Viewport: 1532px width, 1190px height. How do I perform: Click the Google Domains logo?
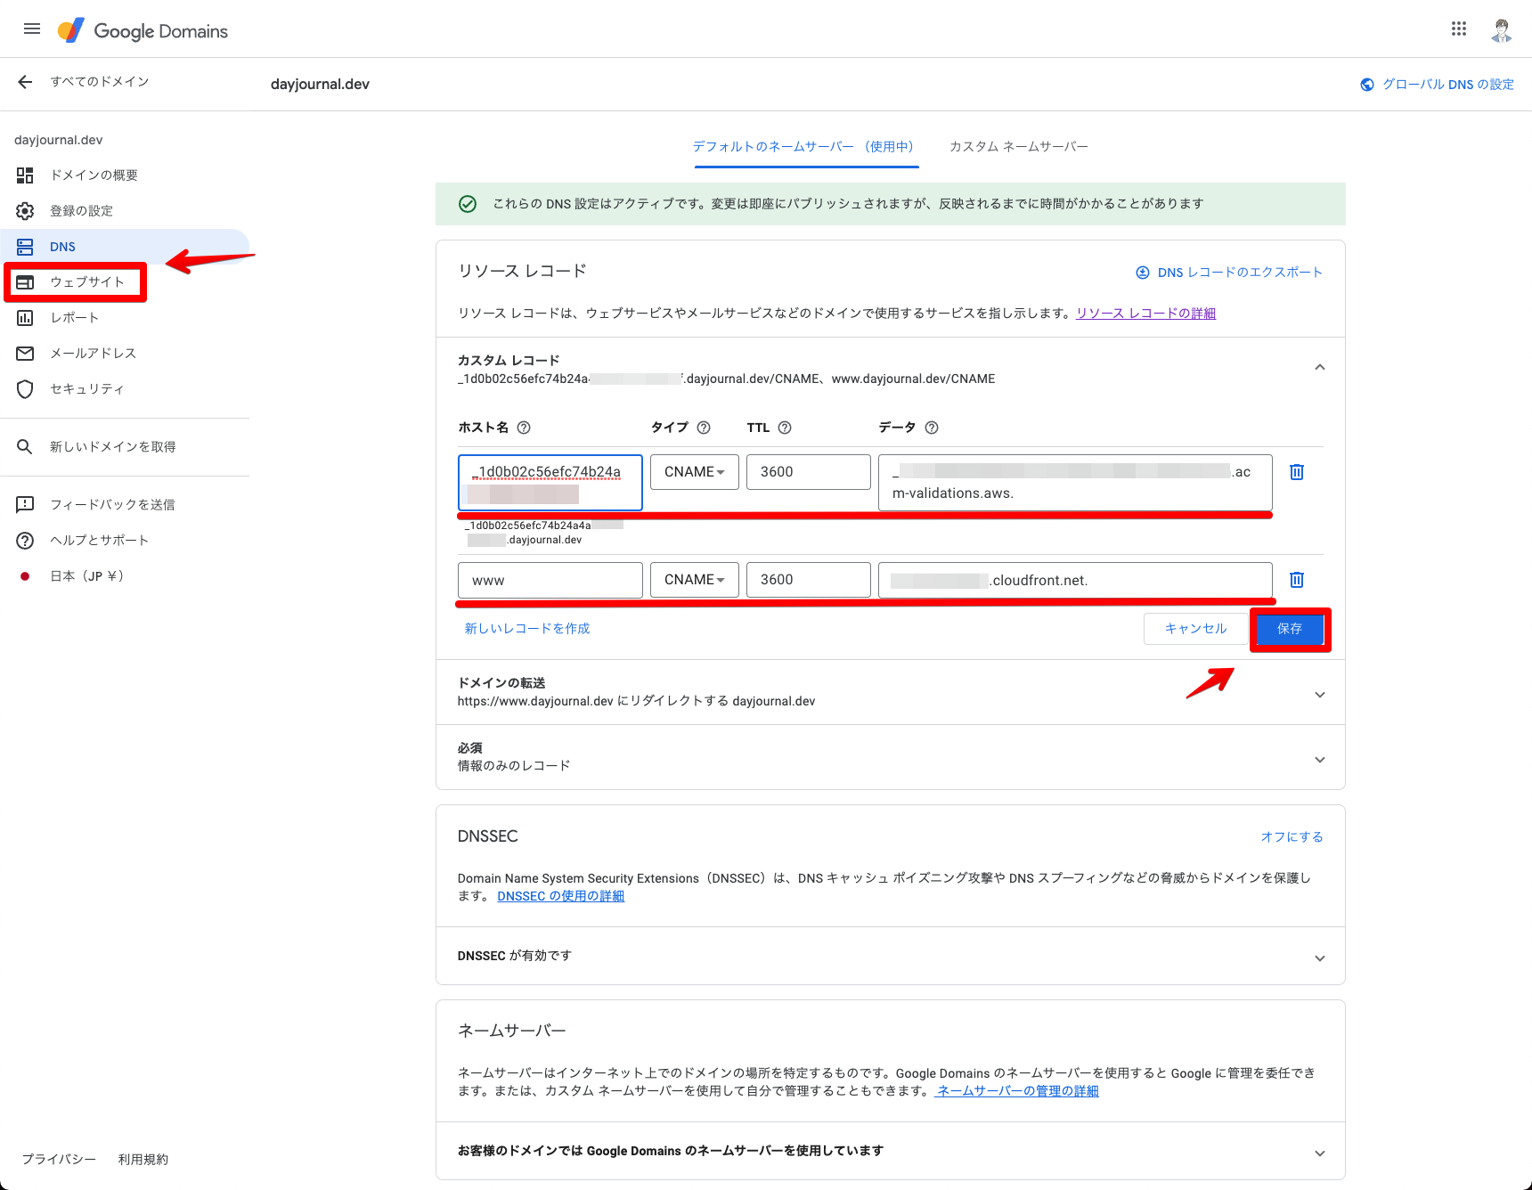click(143, 30)
